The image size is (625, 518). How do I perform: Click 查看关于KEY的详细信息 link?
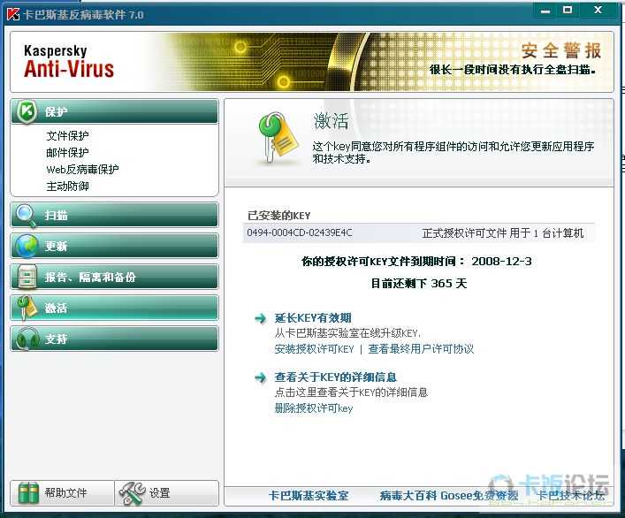pyautogui.click(x=335, y=377)
